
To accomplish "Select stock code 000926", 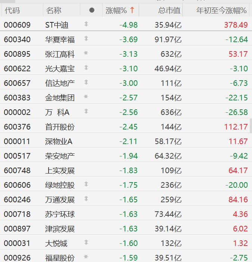I will click(x=17, y=258).
